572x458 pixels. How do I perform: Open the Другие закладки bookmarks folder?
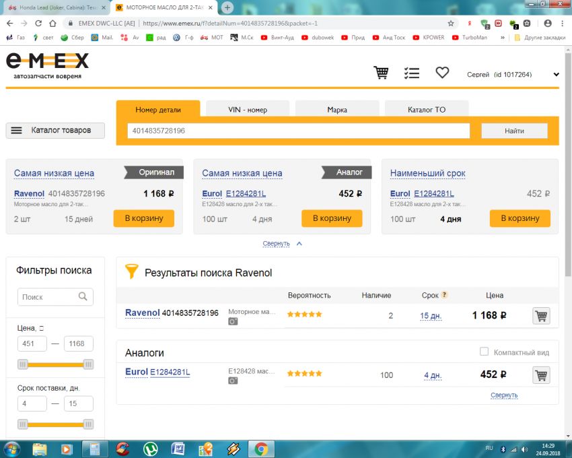[540, 38]
